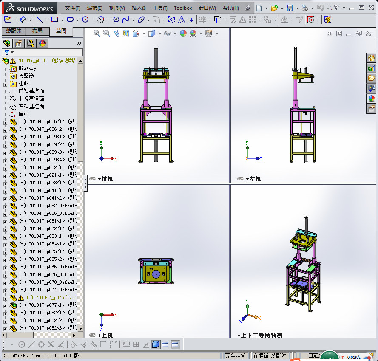
Task: Toggle the grid snap icon in bottom toolbar
Action: [136, 344]
